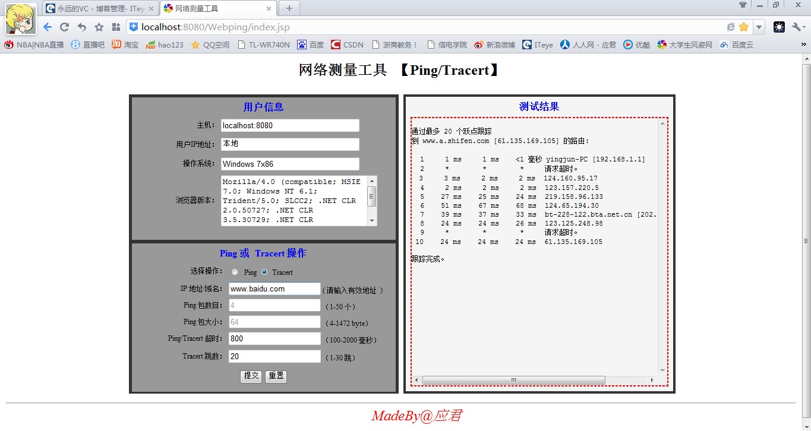Screen dimensions: 811x431
Task: Click the blue shield icon in address bar
Action: [x=134, y=27]
